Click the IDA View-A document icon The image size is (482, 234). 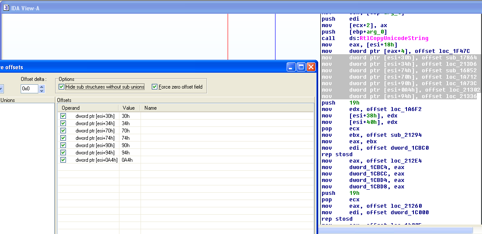click(6, 8)
